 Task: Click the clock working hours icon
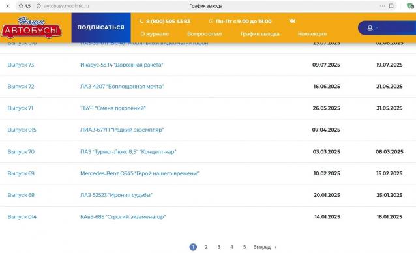point(211,21)
